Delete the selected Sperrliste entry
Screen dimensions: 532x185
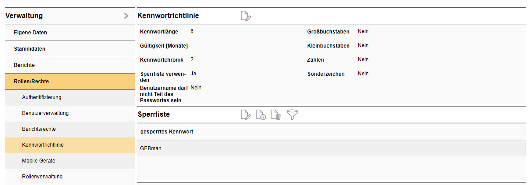coord(276,115)
